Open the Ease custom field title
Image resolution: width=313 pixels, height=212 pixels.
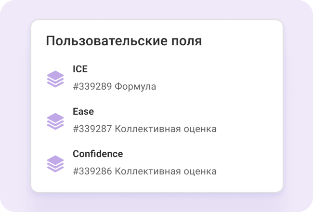click(83, 111)
